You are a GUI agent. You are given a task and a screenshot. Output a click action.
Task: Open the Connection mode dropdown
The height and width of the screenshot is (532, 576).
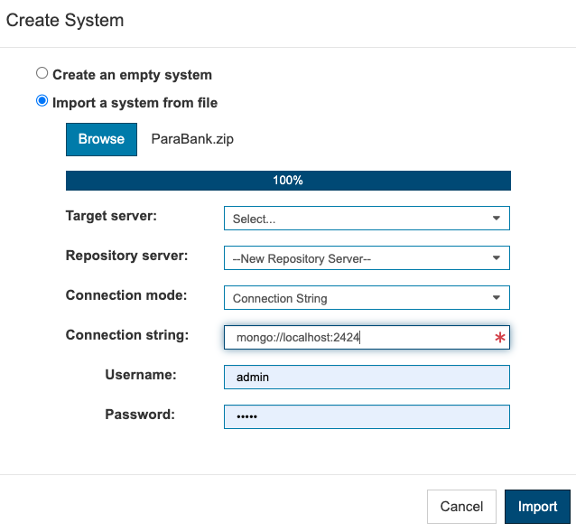click(367, 297)
